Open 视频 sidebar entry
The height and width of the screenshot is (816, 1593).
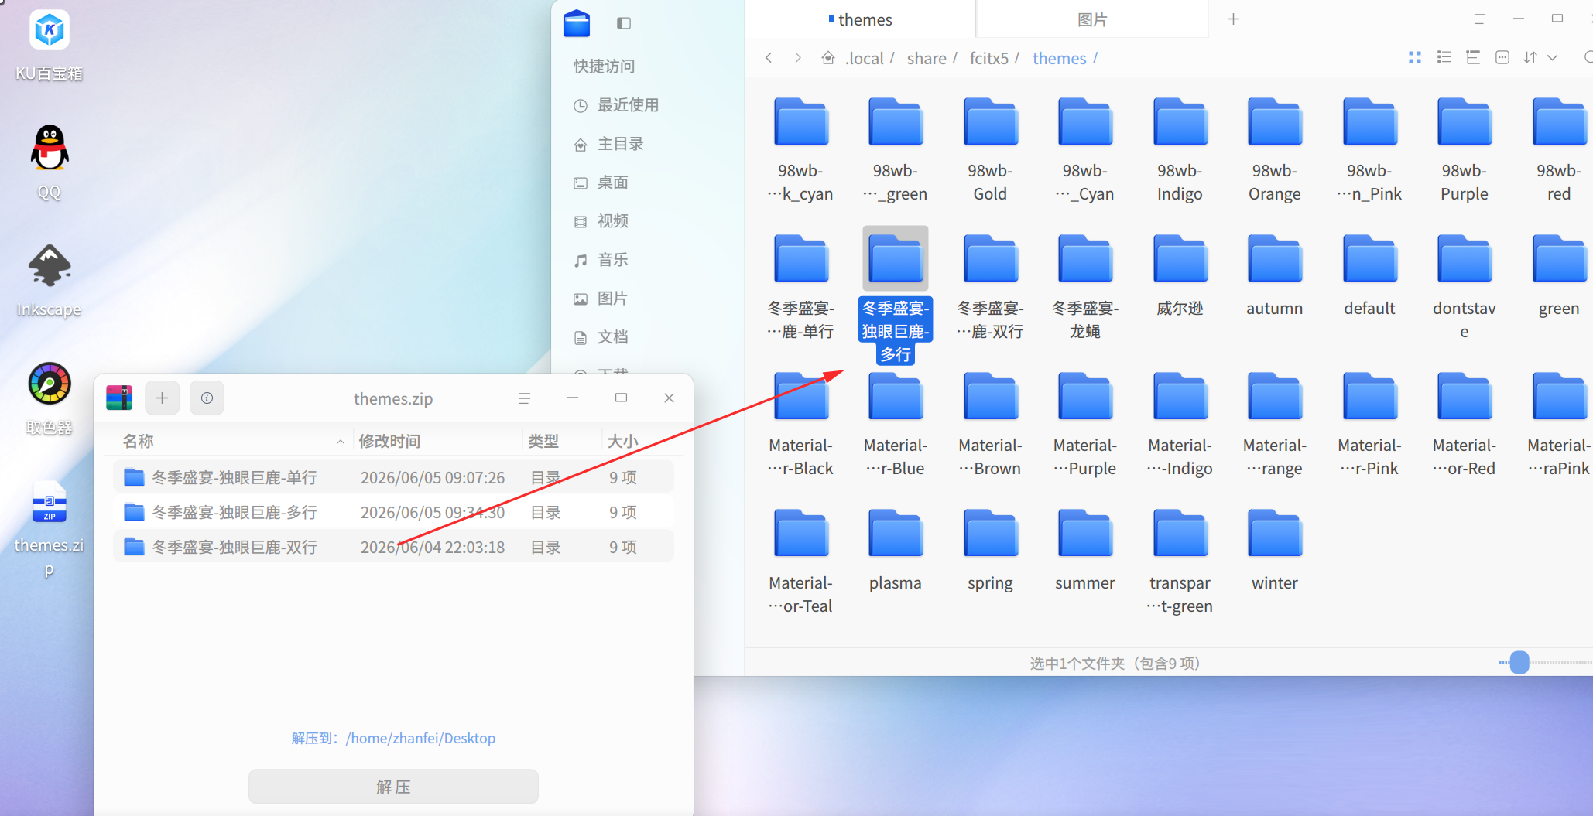(601, 221)
